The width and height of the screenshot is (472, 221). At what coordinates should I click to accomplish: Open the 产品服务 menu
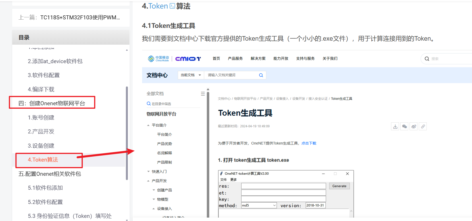tap(235, 59)
